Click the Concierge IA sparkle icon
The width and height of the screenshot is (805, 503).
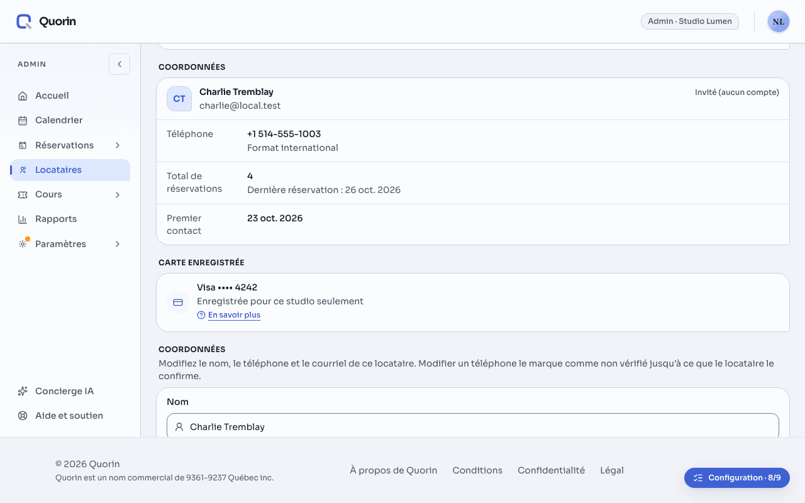tap(23, 391)
